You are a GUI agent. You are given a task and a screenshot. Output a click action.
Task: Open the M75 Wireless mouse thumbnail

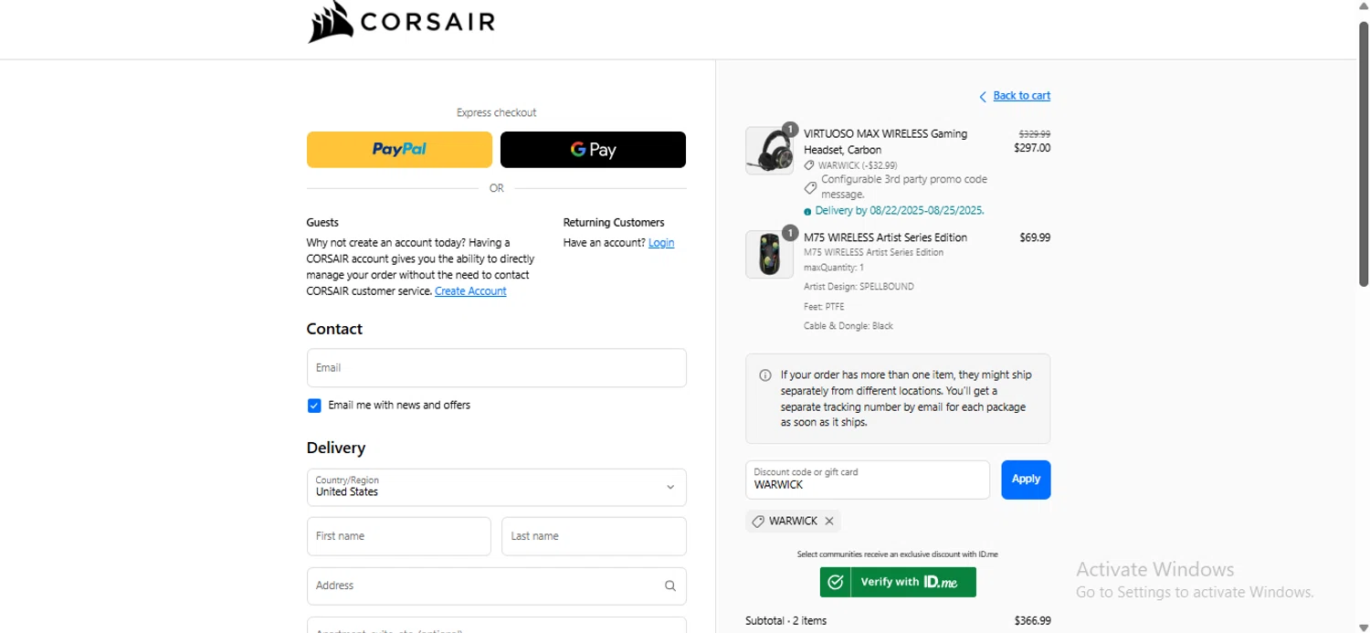click(769, 254)
